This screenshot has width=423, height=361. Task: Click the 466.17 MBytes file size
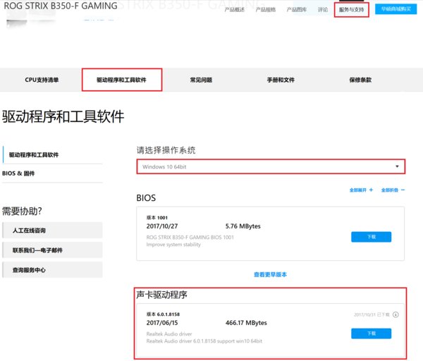[246, 323]
